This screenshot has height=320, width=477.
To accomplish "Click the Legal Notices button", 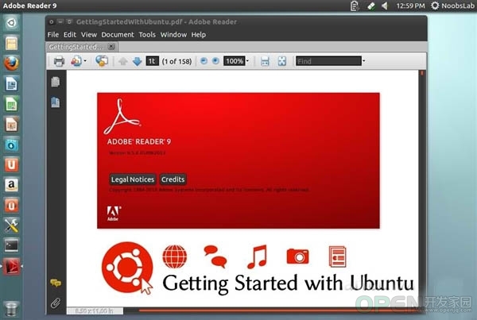I will [x=133, y=179].
